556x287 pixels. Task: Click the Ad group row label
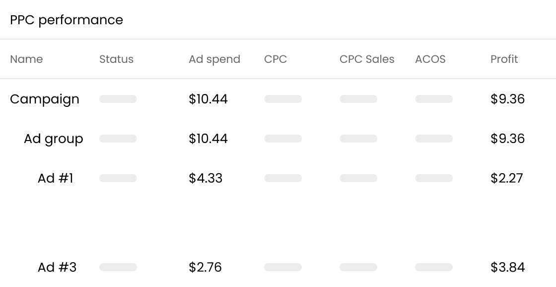[53, 139]
